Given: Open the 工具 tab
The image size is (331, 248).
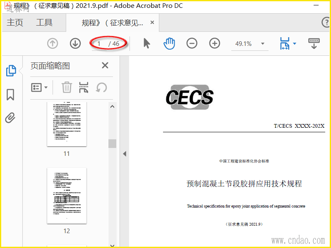Looking at the screenshot, I should click(x=44, y=23).
